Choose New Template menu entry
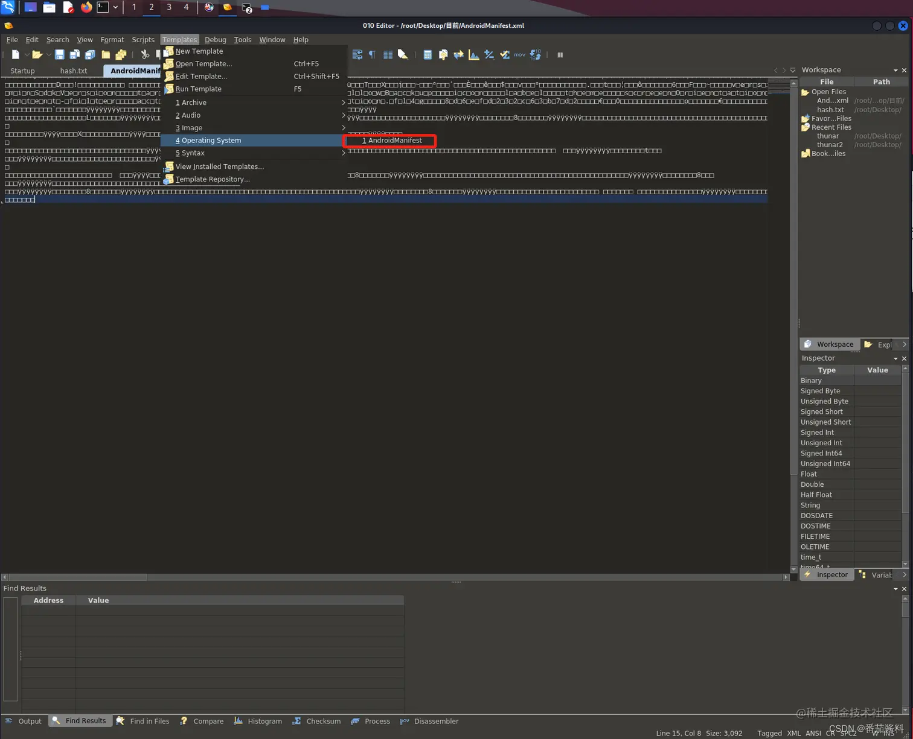The image size is (913, 739). pyautogui.click(x=254, y=51)
